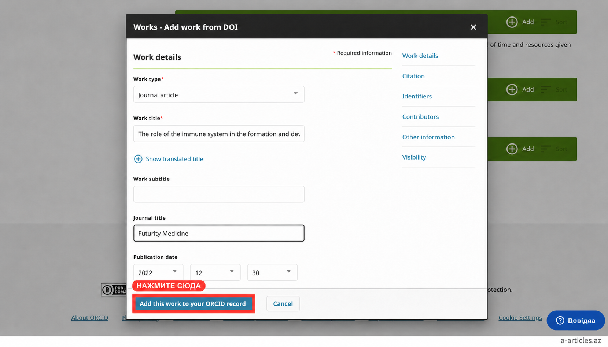Click the empty Work subtitle field

[219, 194]
